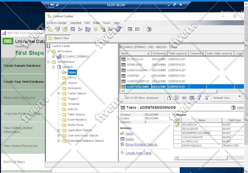Open the Tools menu
The image size is (248, 173).
pyautogui.click(x=107, y=23)
